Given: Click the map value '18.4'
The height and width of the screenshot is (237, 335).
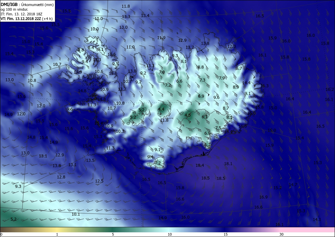Looking at the screenshot, I should (200, 165).
